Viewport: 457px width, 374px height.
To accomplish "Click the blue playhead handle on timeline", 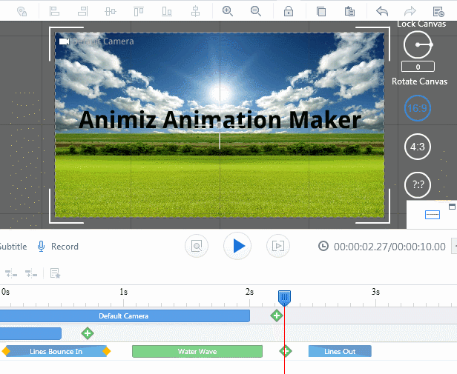I will 284,298.
